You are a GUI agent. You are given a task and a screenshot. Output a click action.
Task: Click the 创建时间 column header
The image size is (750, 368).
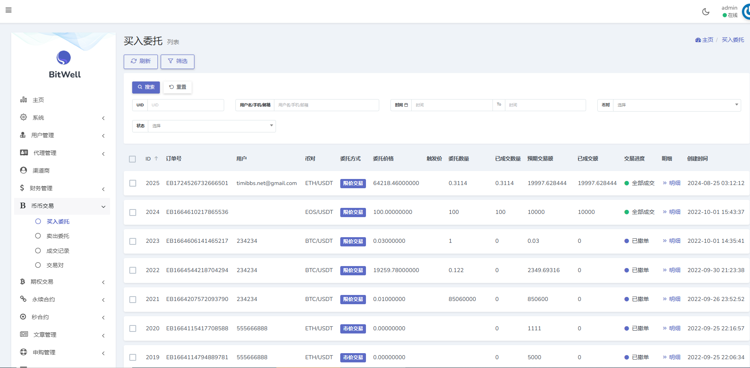[698, 159]
